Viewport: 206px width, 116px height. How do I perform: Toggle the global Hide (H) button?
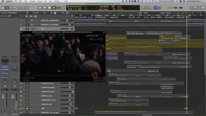[31, 16]
